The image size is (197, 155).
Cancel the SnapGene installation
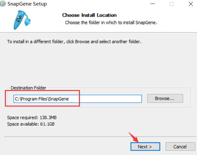pos(180,147)
